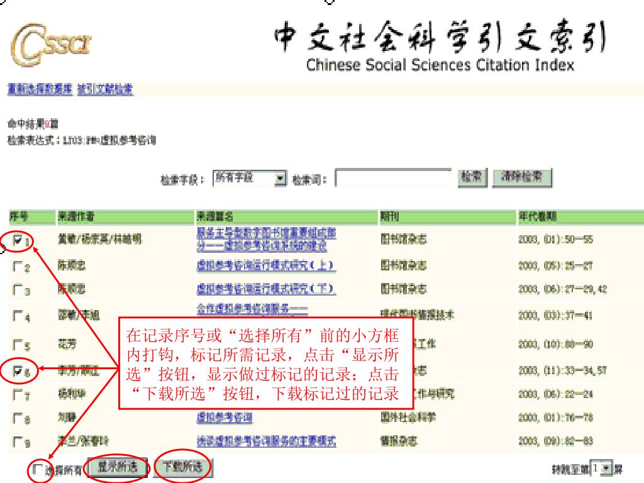Click the CSSCI logo
644x483 pixels.
coord(52,45)
